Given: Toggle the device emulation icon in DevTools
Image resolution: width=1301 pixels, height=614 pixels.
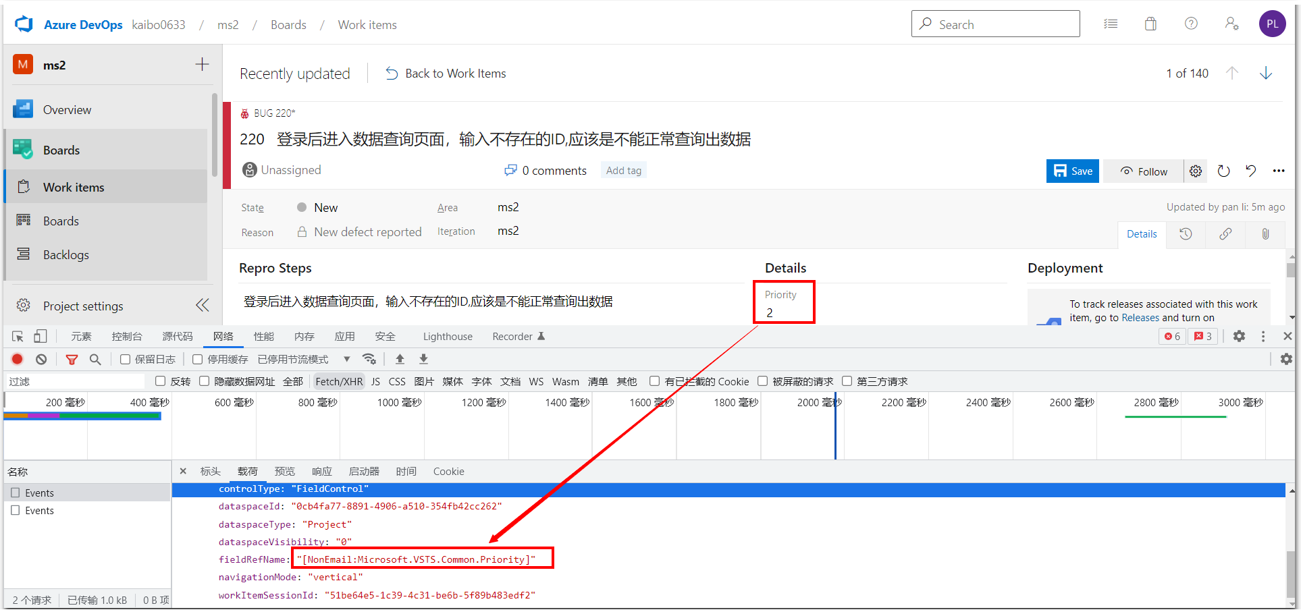Looking at the screenshot, I should tap(41, 335).
